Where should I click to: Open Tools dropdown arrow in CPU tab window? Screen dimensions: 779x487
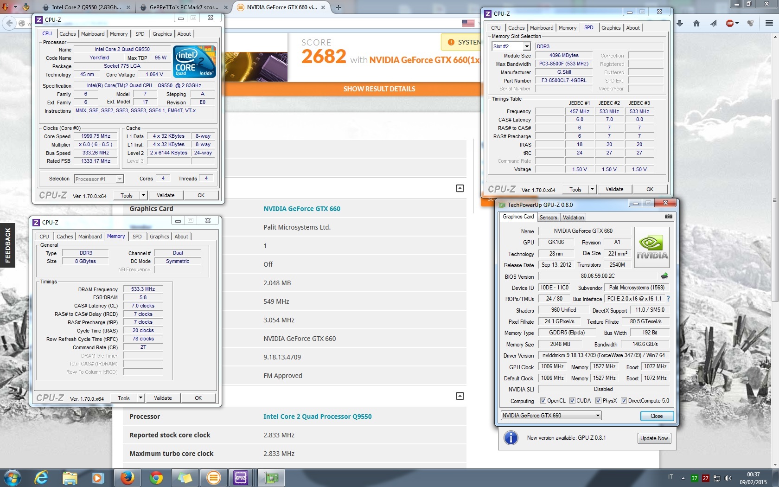(143, 195)
